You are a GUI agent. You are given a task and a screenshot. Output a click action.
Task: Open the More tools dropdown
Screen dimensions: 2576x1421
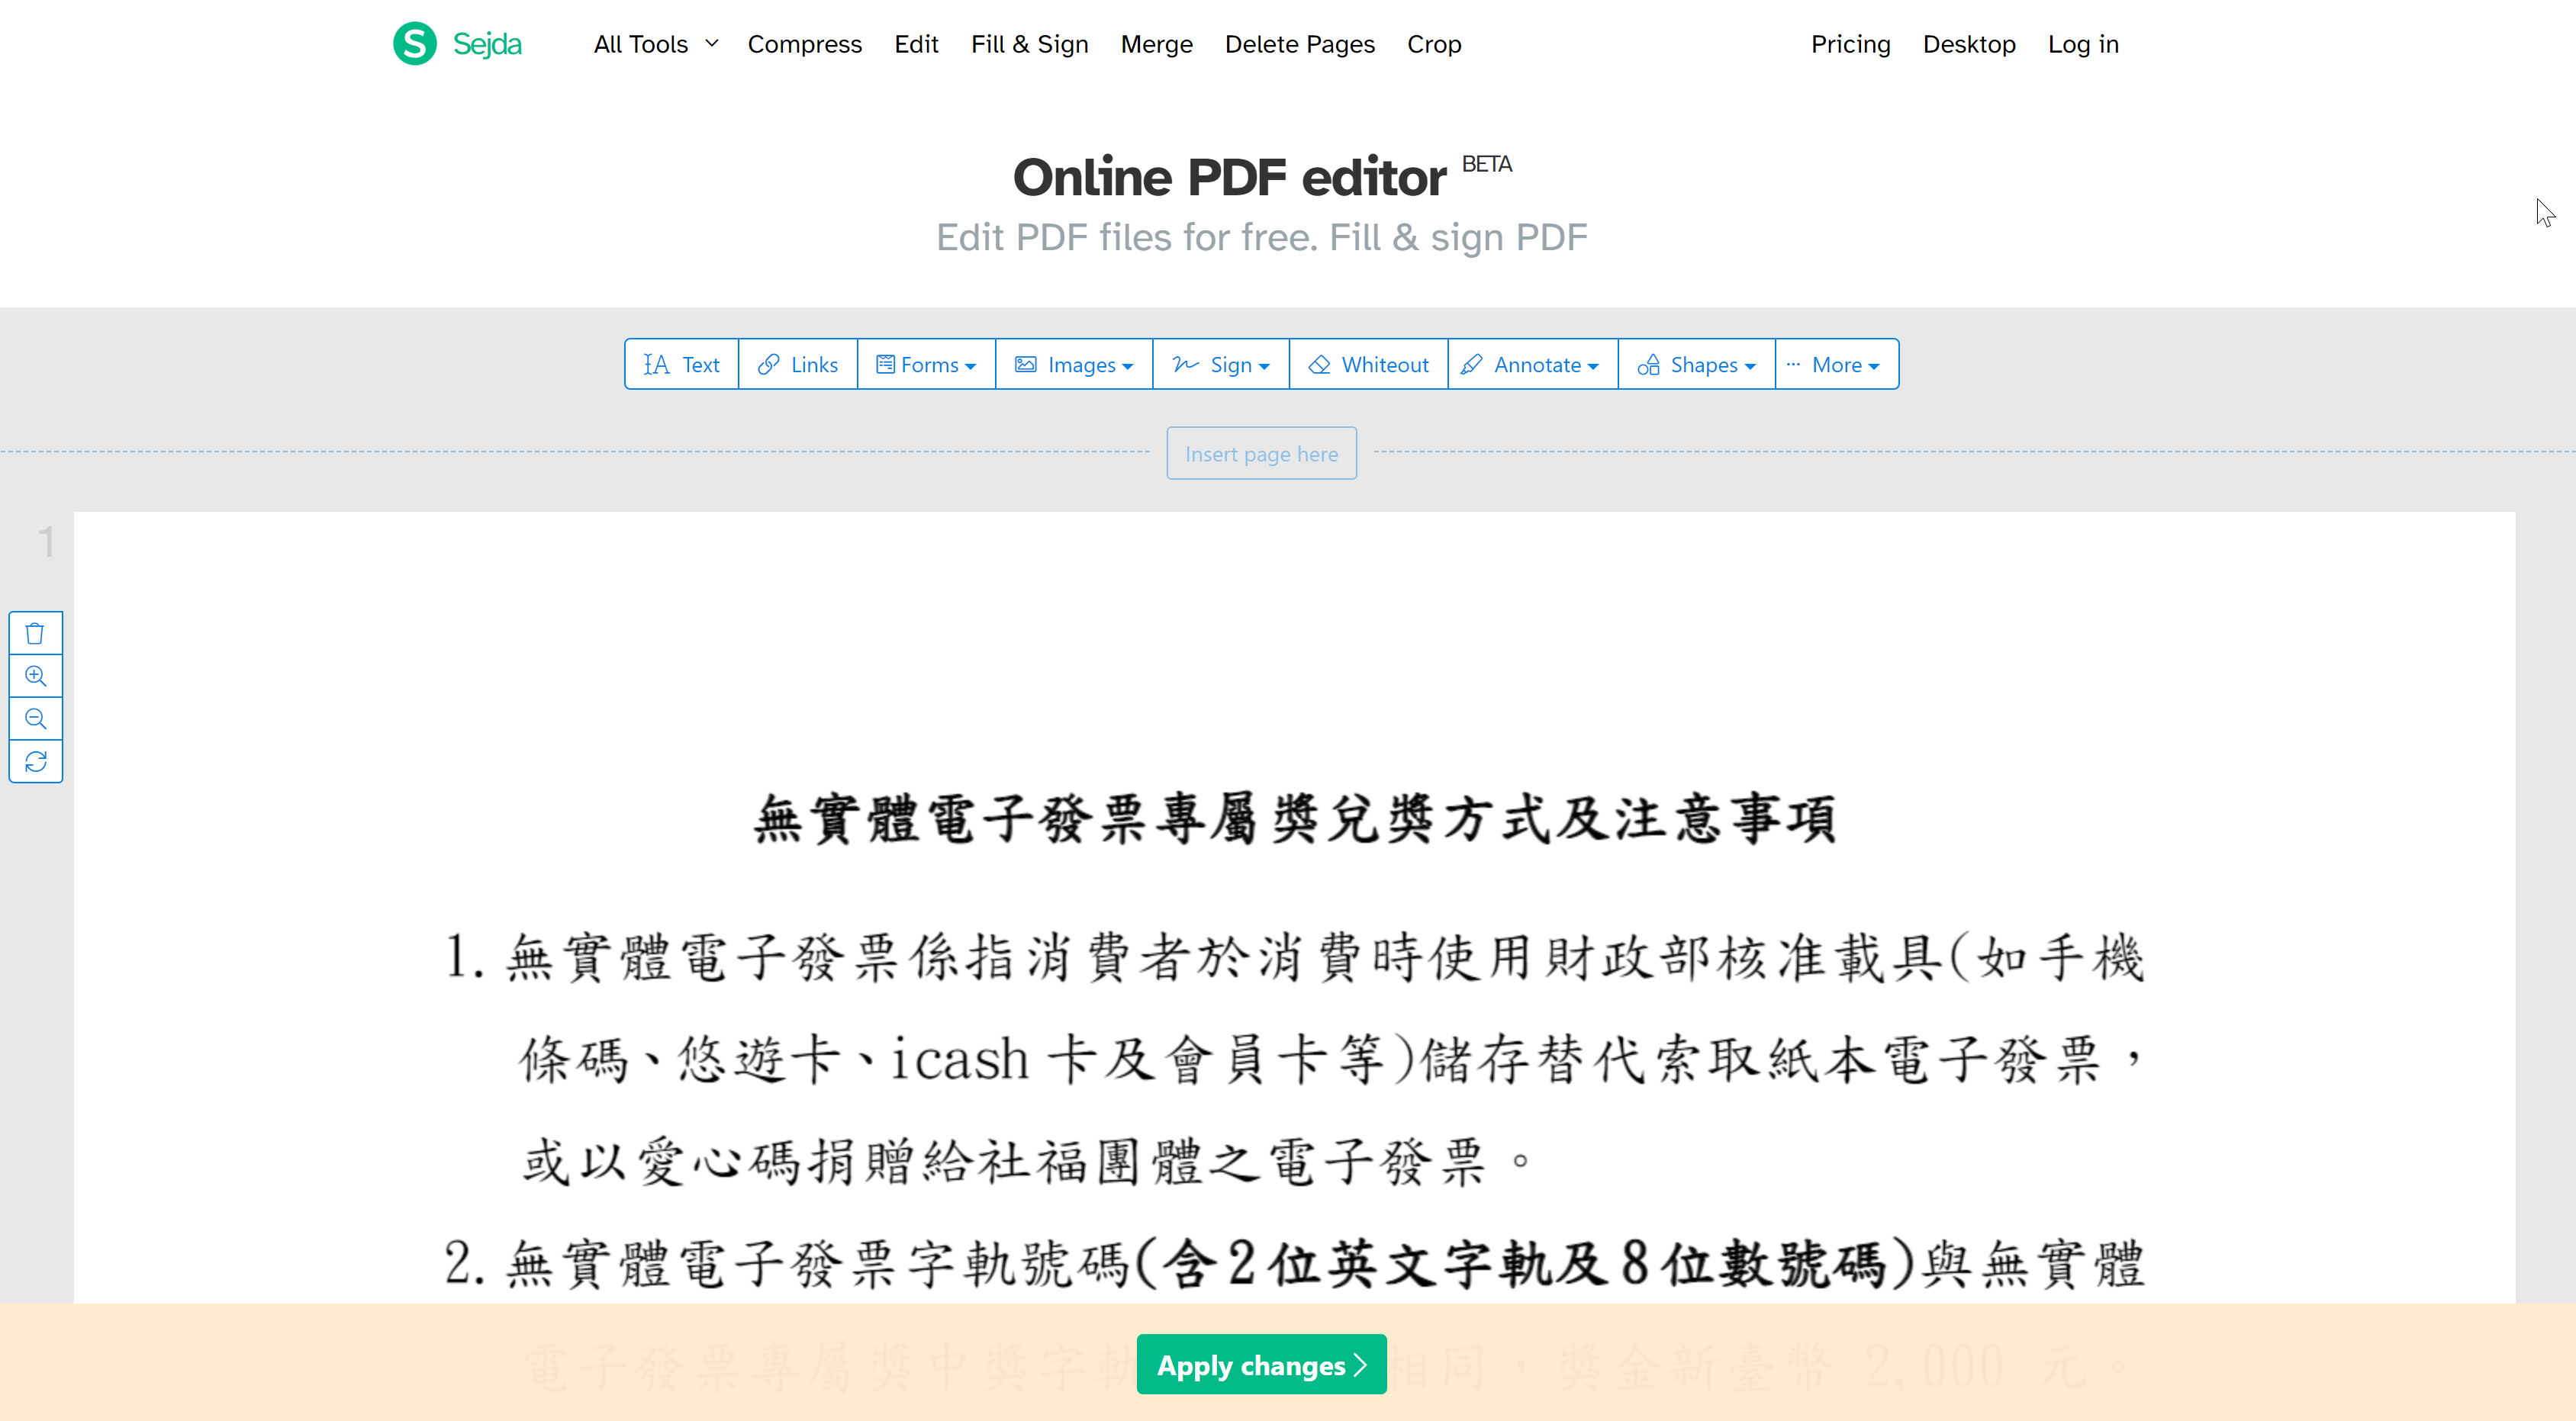[1836, 365]
